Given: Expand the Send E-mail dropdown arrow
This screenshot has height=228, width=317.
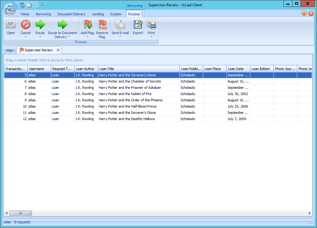Looking at the screenshot, I should coord(120,37).
